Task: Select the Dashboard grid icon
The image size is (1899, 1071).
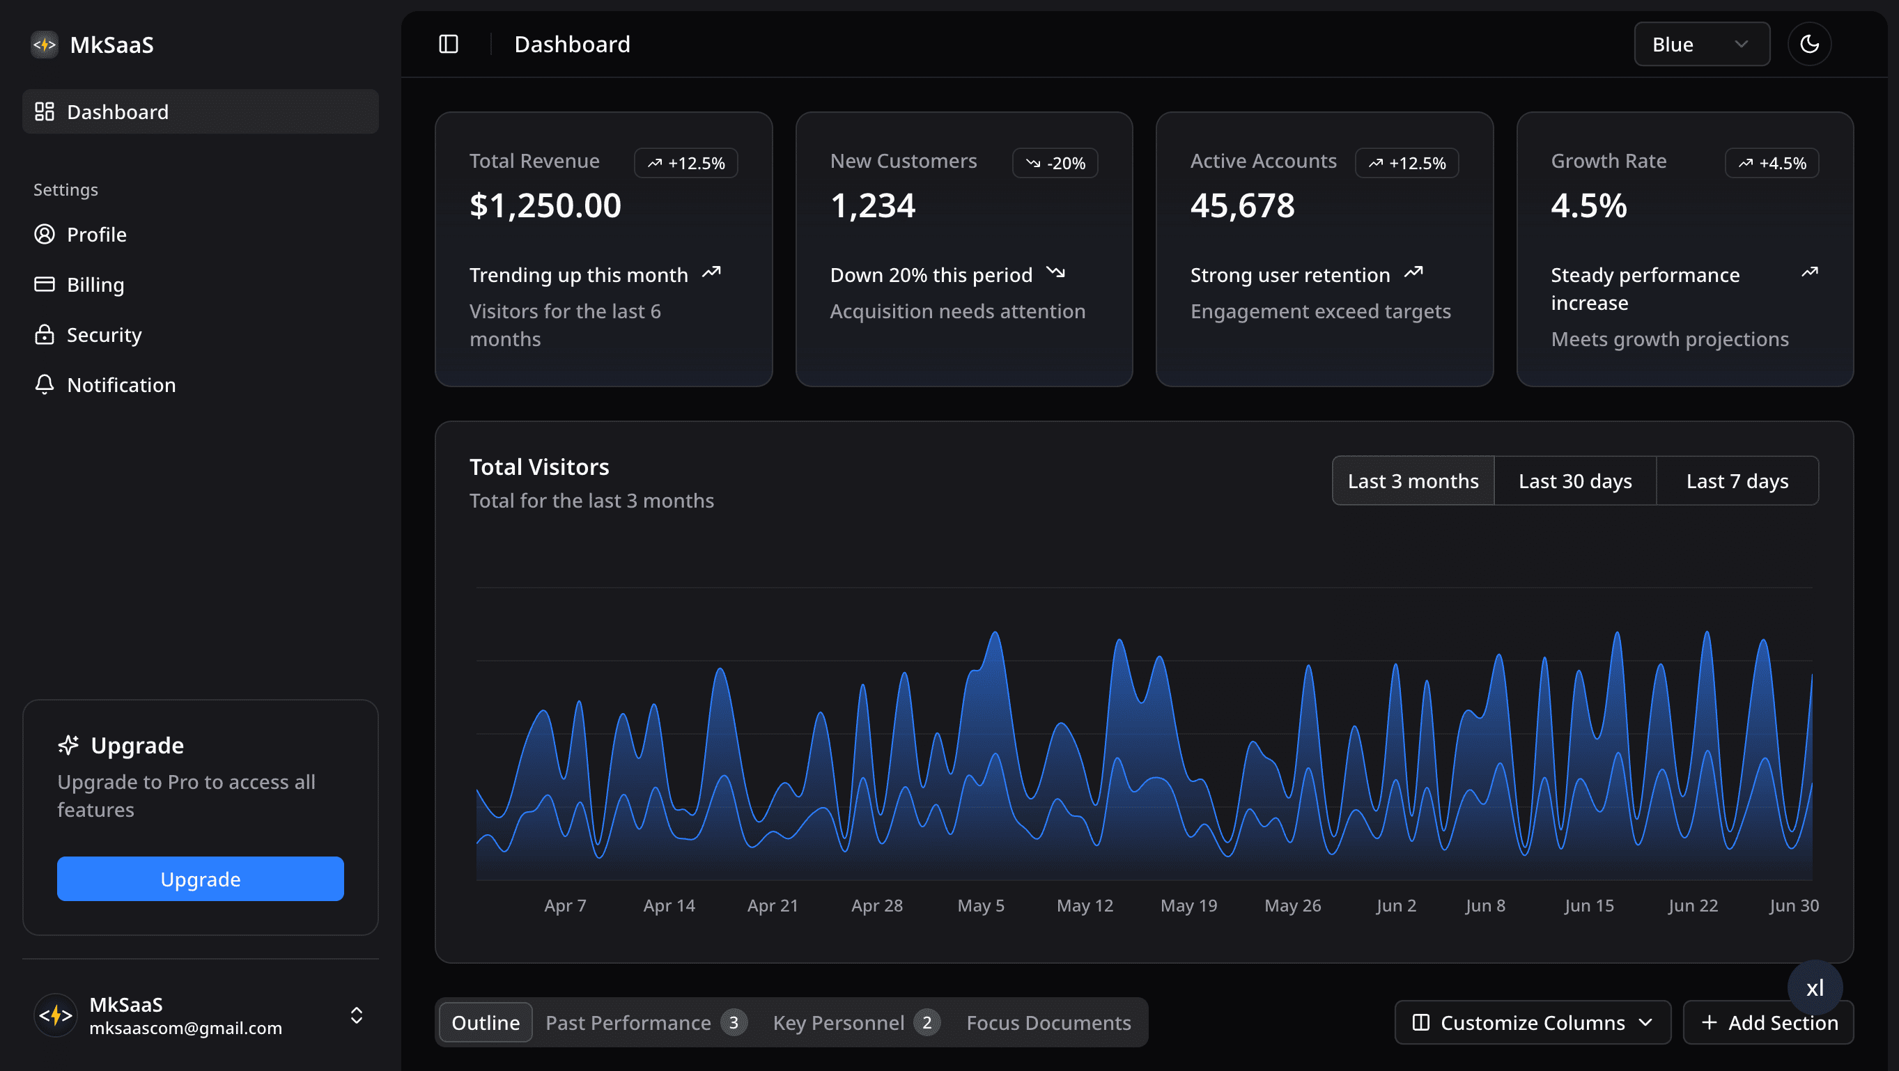Action: (x=44, y=111)
